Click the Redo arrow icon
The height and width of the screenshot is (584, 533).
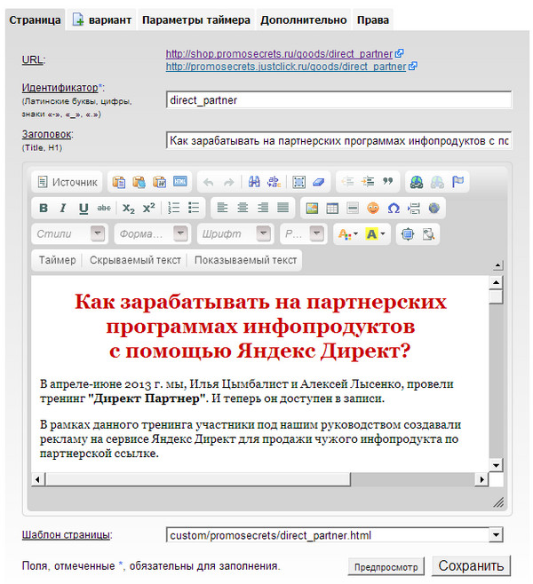[228, 182]
